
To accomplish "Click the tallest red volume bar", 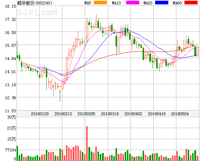I will point(87,143).
